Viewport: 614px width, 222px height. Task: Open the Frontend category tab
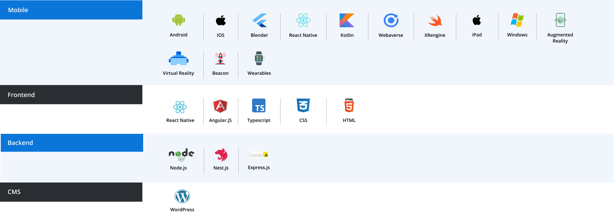[71, 95]
